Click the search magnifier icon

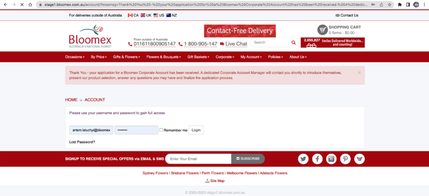tap(293, 43)
